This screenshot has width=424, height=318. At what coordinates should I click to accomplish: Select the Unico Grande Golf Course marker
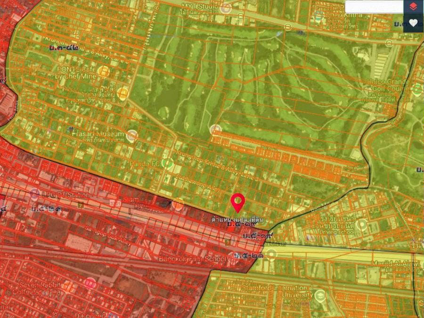pos(417,89)
